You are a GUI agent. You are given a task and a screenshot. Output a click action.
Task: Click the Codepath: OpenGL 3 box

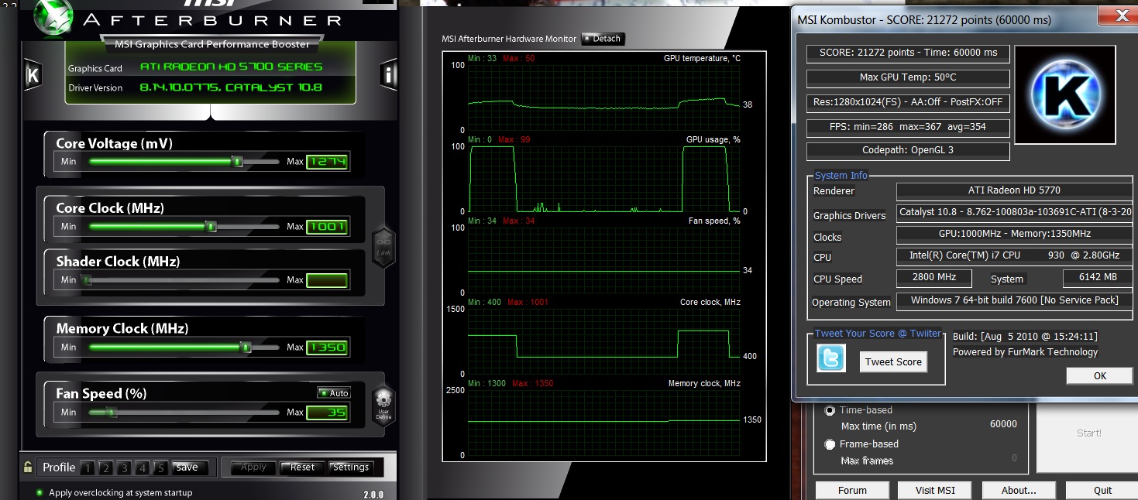[x=908, y=150]
